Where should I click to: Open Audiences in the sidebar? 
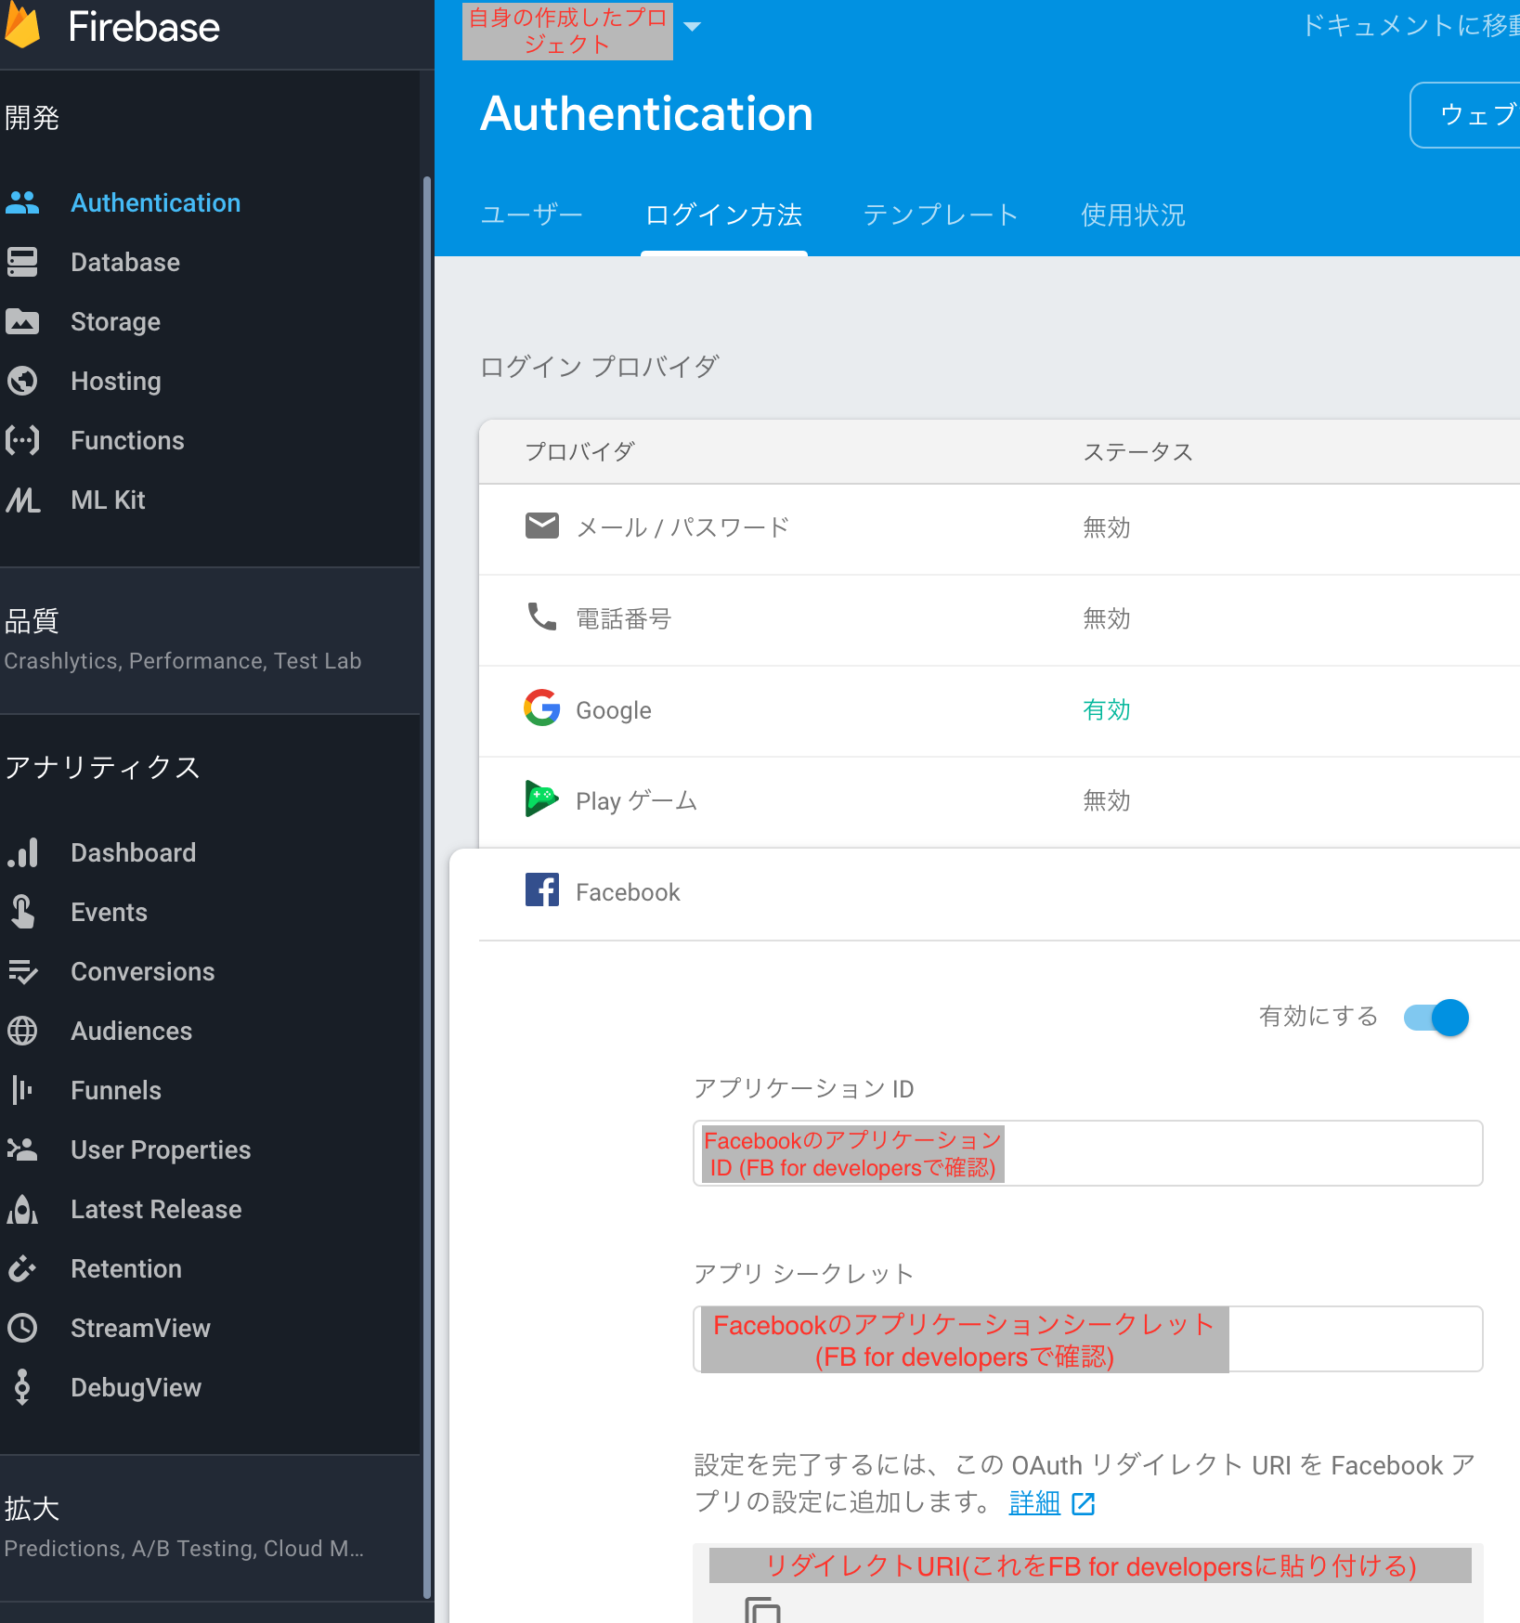132,1031
